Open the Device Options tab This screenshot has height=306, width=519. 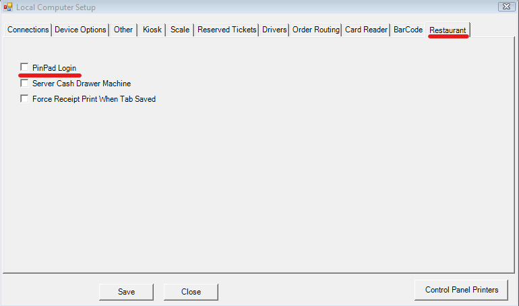click(x=80, y=30)
